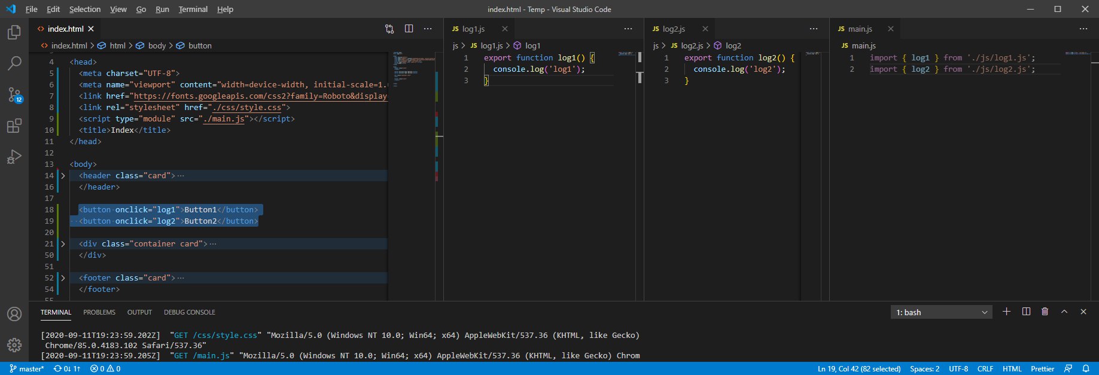The image size is (1099, 375).
Task: Close the log1.js tab
Action: (x=505, y=29)
